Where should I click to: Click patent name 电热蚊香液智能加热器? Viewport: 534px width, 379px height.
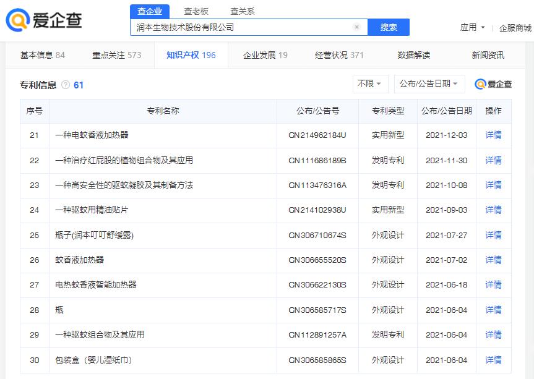coord(96,285)
